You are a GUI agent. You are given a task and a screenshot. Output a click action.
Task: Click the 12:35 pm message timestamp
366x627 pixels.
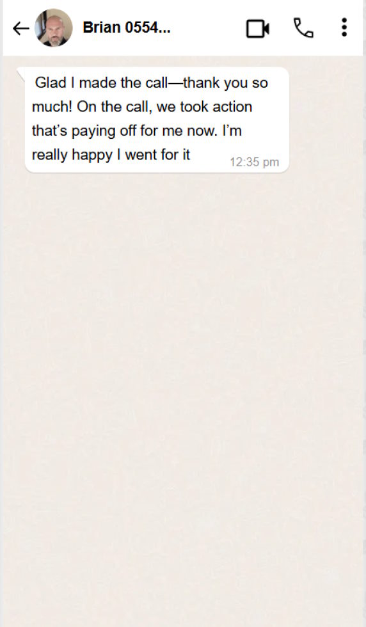pos(255,163)
